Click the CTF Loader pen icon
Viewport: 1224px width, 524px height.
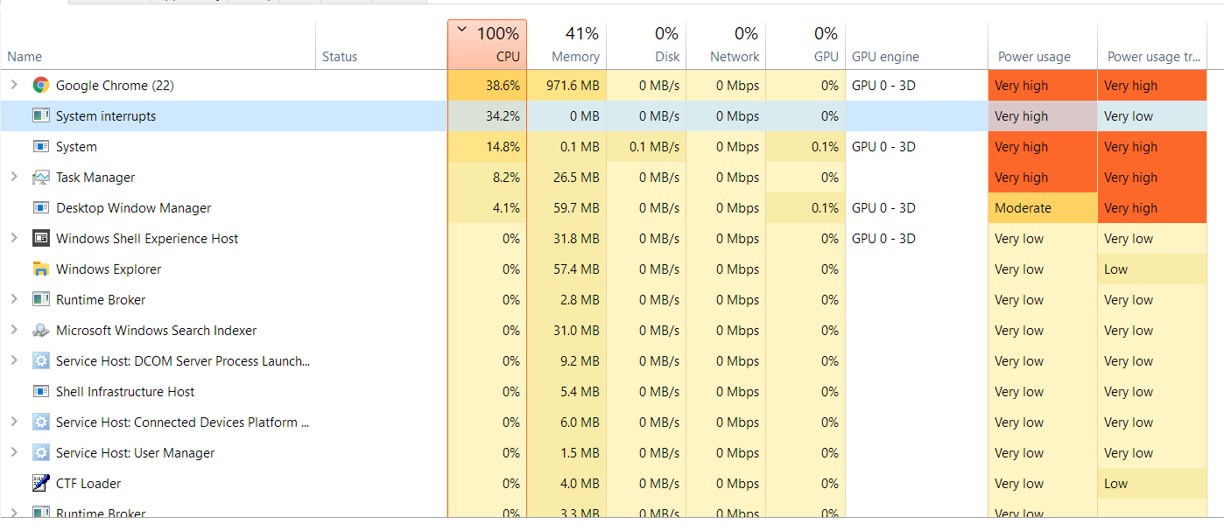click(40, 484)
